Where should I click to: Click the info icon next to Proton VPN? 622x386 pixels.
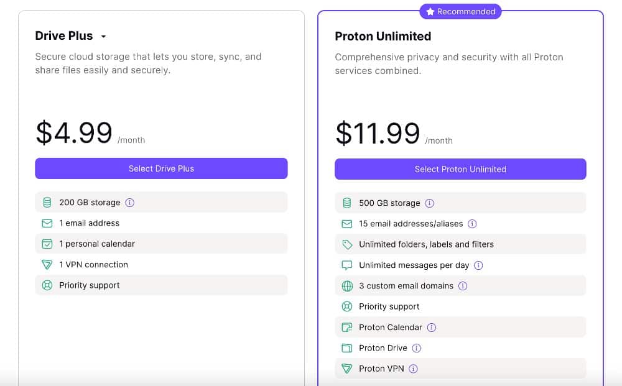(x=414, y=369)
